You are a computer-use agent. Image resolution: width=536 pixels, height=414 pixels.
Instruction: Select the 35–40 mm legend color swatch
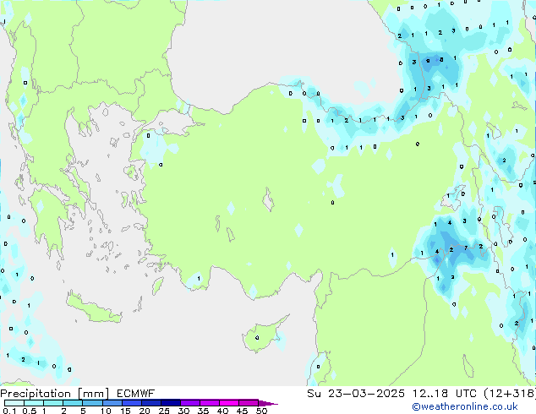pyautogui.click(x=210, y=403)
